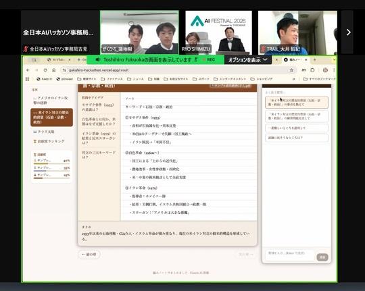Click the 送信 send button in chat
The image size is (365, 291).
coord(322,257)
